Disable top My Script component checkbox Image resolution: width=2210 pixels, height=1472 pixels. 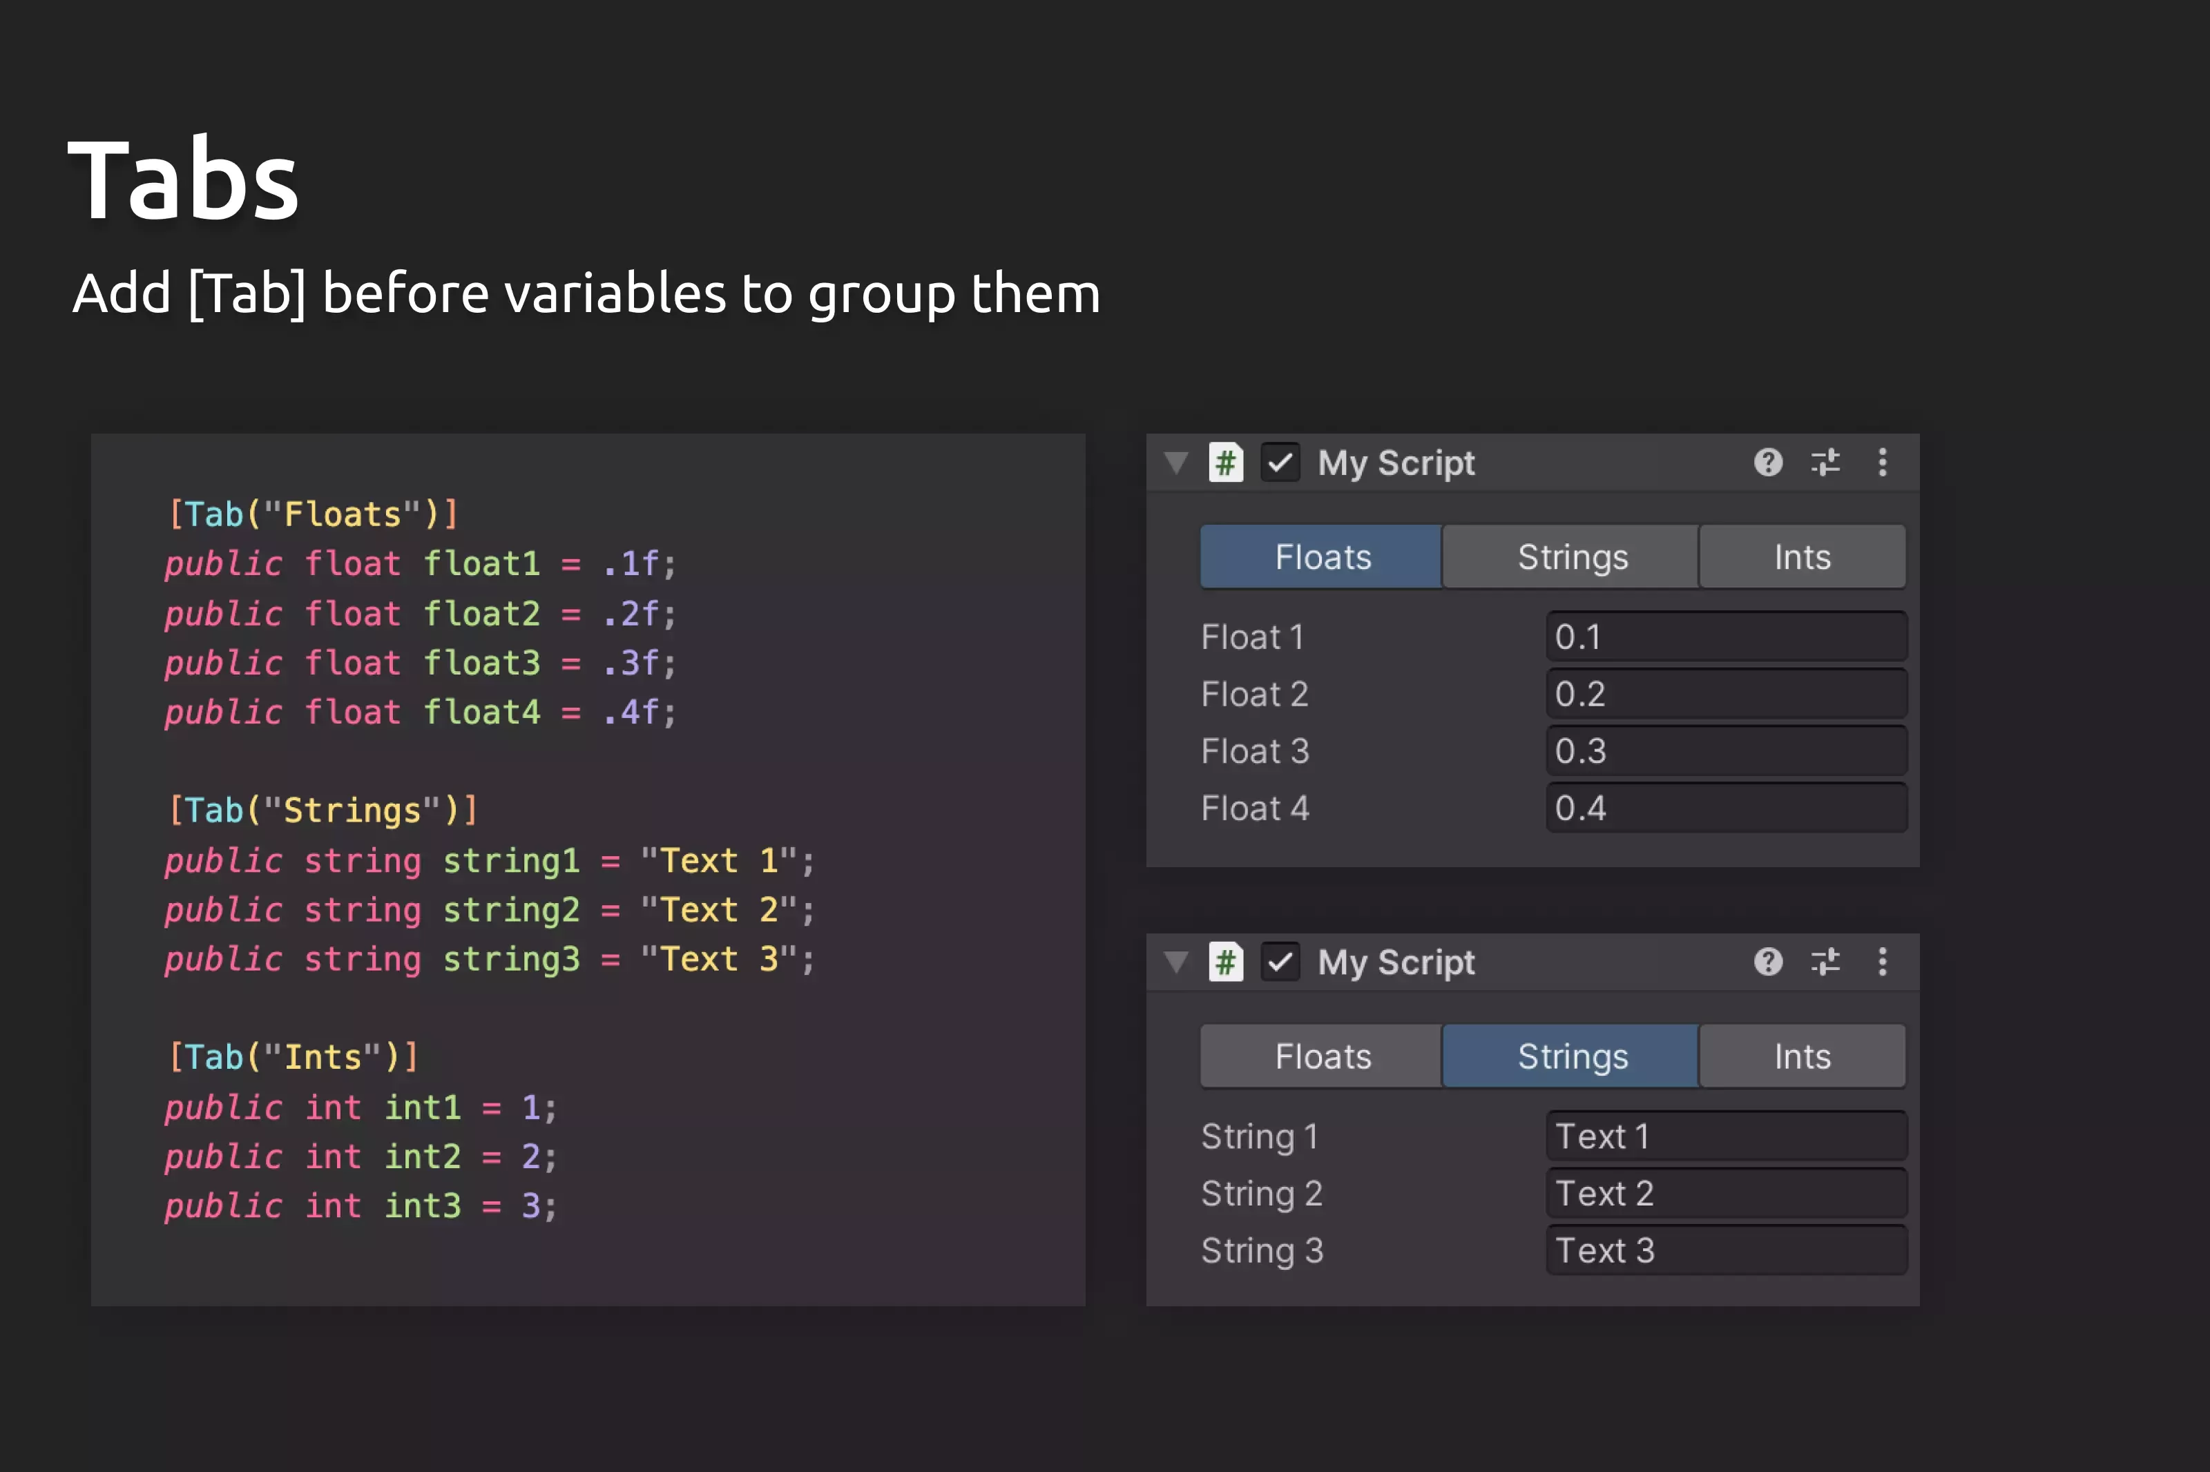coord(1280,462)
